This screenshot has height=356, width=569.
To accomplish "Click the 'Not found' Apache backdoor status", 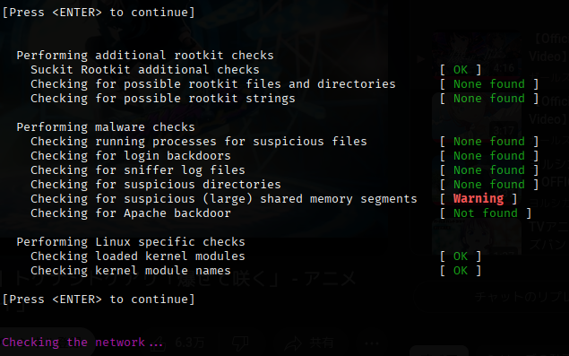I will (485, 213).
